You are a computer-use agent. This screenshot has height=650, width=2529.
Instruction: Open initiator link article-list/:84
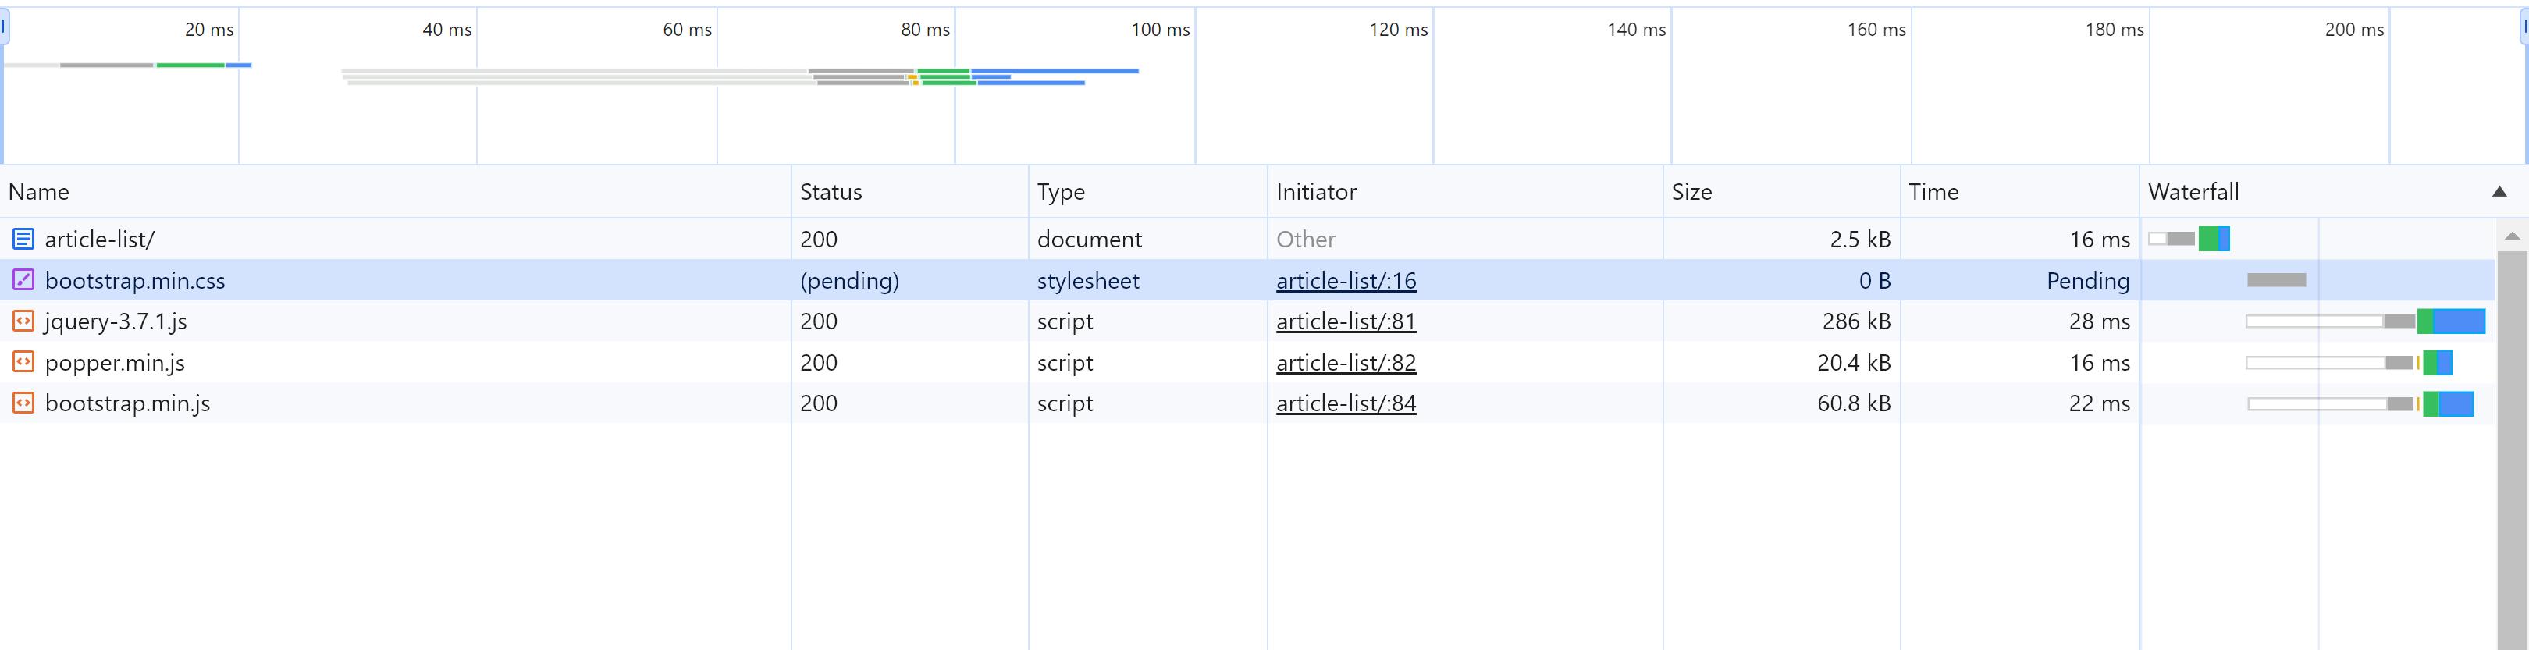coord(1346,403)
